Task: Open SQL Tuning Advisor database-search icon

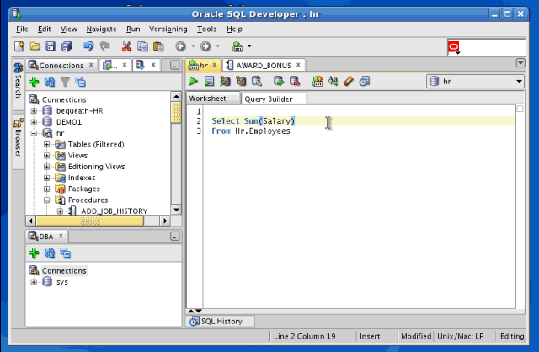Action: coord(257,82)
